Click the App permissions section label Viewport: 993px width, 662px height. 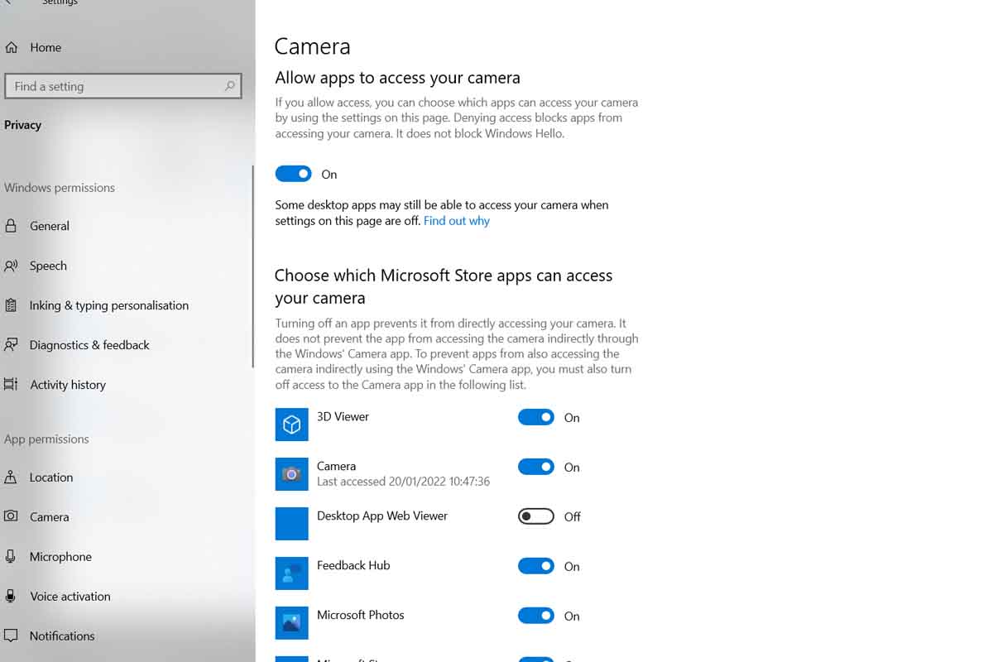pos(46,439)
